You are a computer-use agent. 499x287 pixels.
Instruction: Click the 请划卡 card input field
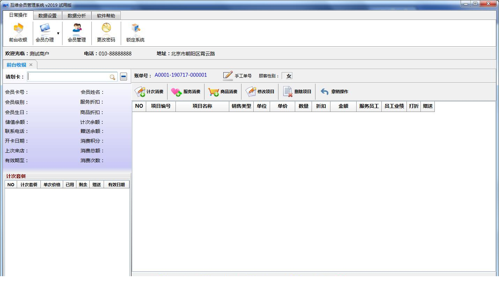click(68, 77)
